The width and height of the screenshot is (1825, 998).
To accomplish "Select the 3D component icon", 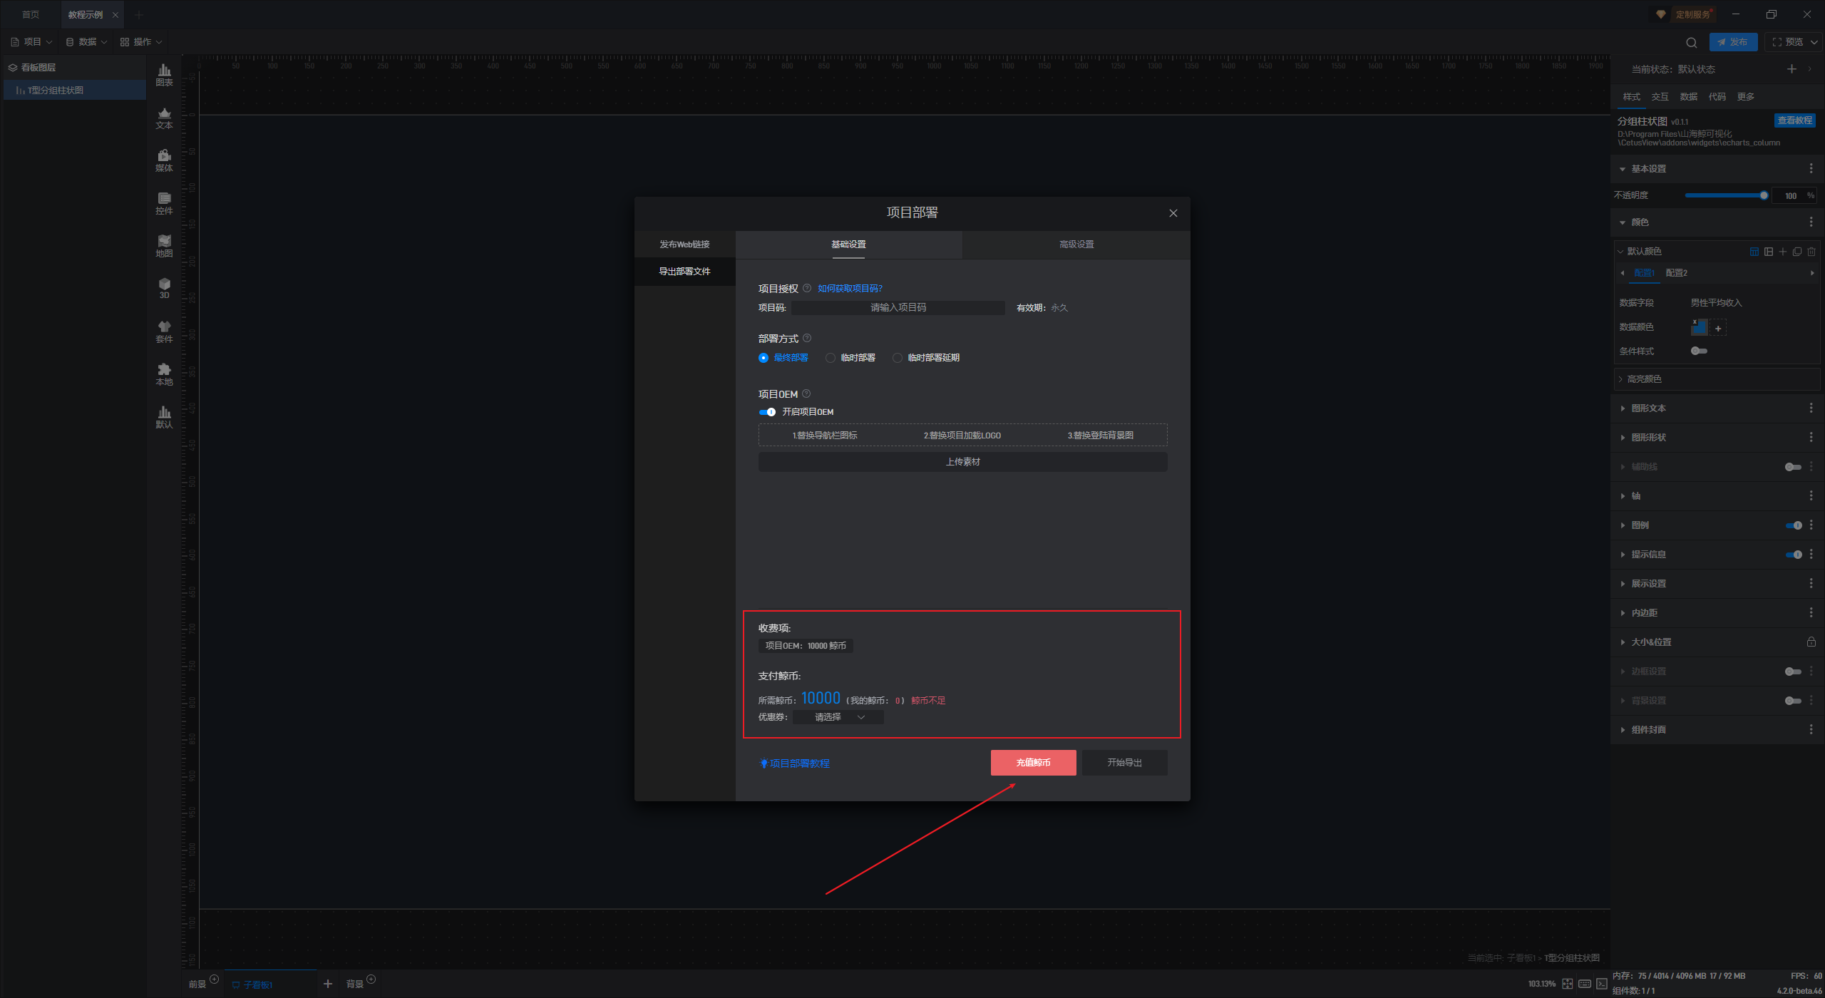I will coord(164,287).
